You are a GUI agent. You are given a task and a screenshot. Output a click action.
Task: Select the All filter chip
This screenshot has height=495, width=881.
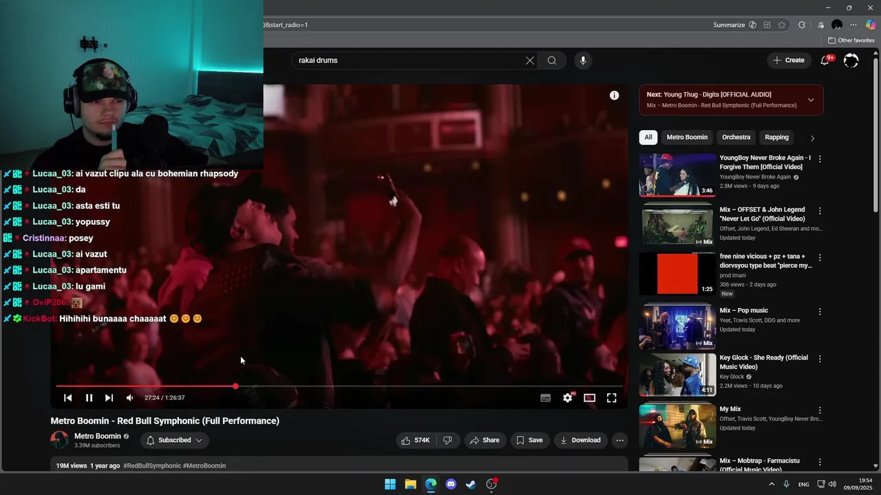[648, 137]
